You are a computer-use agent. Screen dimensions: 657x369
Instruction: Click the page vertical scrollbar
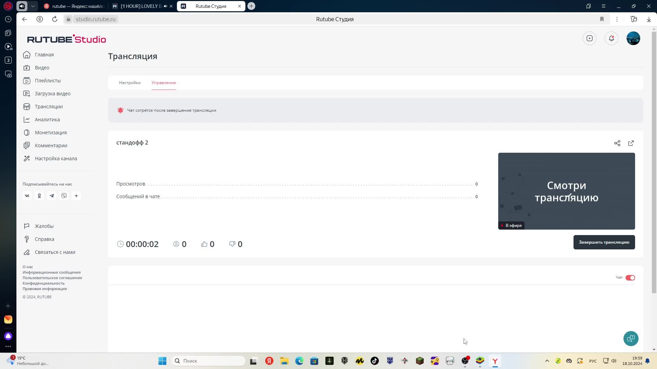pyautogui.click(x=654, y=163)
